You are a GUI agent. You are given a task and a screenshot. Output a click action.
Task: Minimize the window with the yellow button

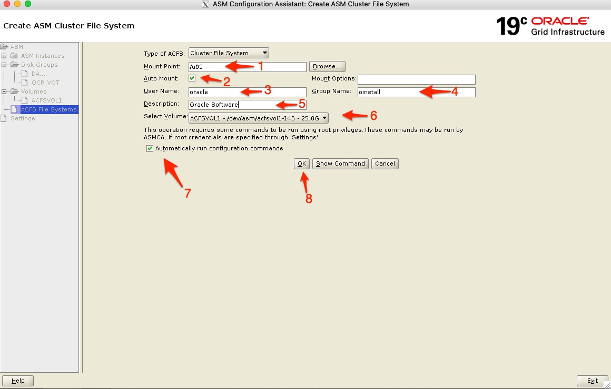(x=17, y=4)
